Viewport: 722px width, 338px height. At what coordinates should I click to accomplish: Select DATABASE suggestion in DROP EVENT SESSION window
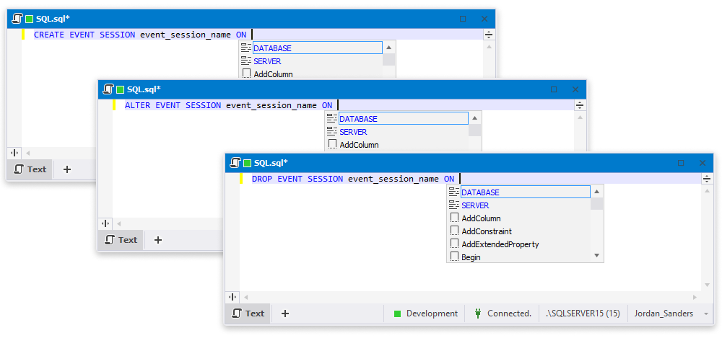pyautogui.click(x=526, y=192)
